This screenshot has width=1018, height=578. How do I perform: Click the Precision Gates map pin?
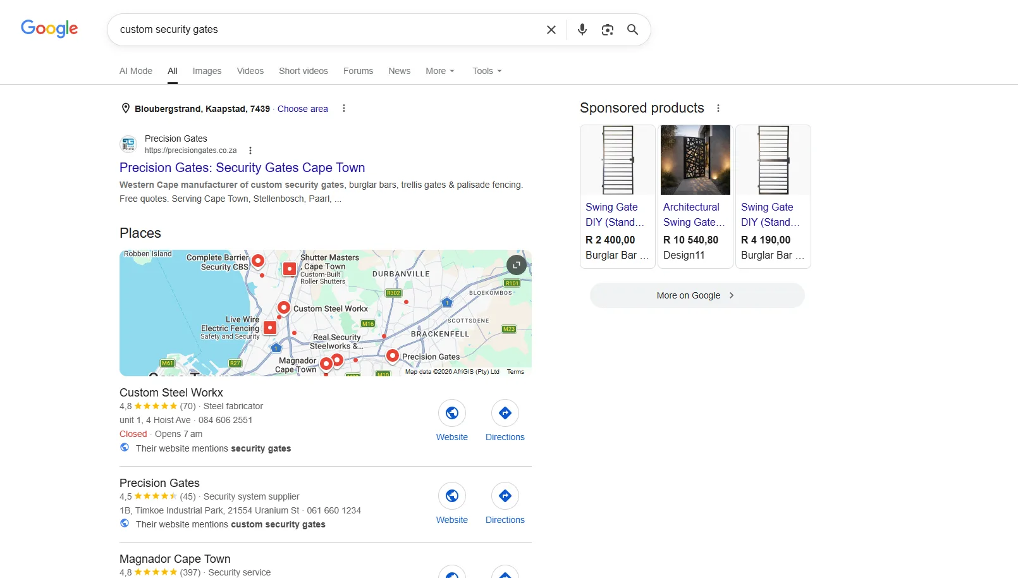(393, 356)
